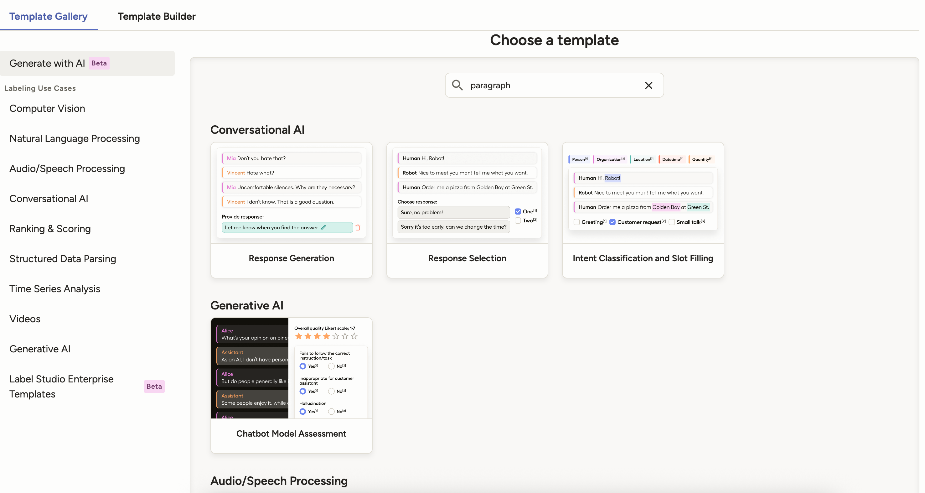Image resolution: width=925 pixels, height=493 pixels.
Task: Edit the response text with the pencil icon
Action: (x=323, y=227)
